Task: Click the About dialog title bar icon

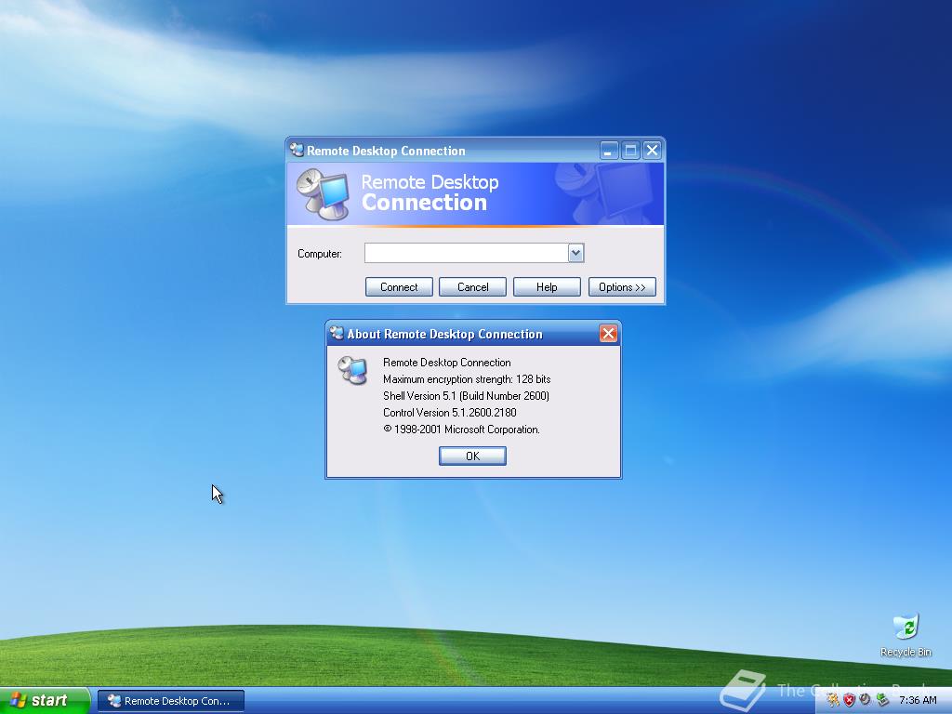Action: coord(337,334)
